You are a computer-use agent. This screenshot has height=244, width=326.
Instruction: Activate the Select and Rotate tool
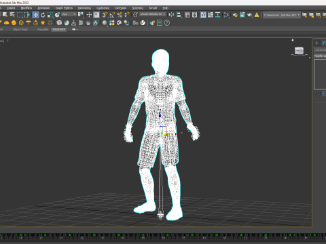pos(43,15)
